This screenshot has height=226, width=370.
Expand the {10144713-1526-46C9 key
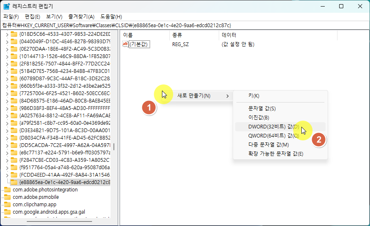(x=7, y=57)
